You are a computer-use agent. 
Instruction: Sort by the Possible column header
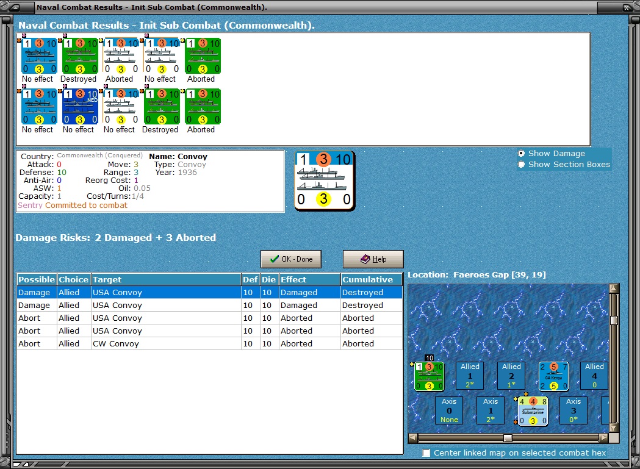click(37, 279)
